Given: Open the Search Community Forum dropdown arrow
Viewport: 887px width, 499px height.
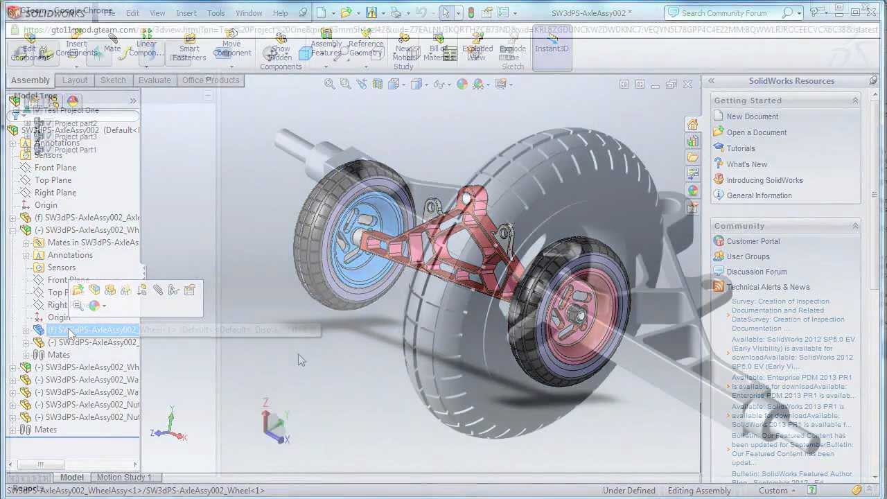Looking at the screenshot, I should [x=800, y=12].
